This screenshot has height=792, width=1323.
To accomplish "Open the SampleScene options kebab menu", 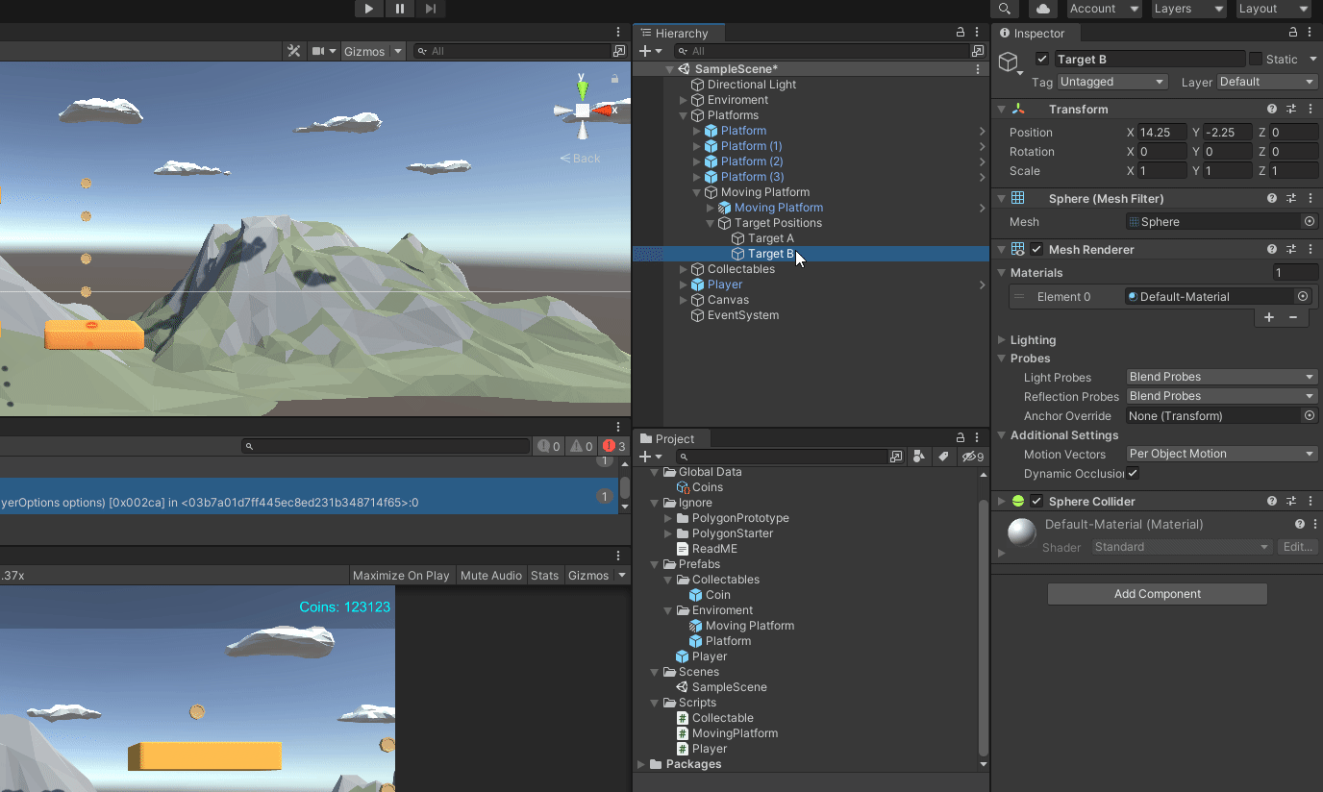I will tap(978, 69).
